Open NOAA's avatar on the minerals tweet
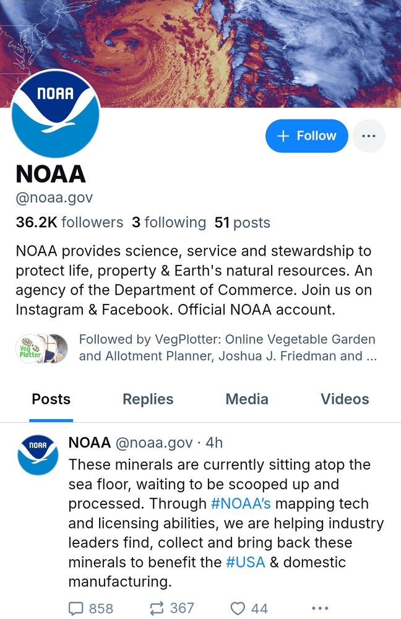The height and width of the screenshot is (619, 401). tap(38, 448)
